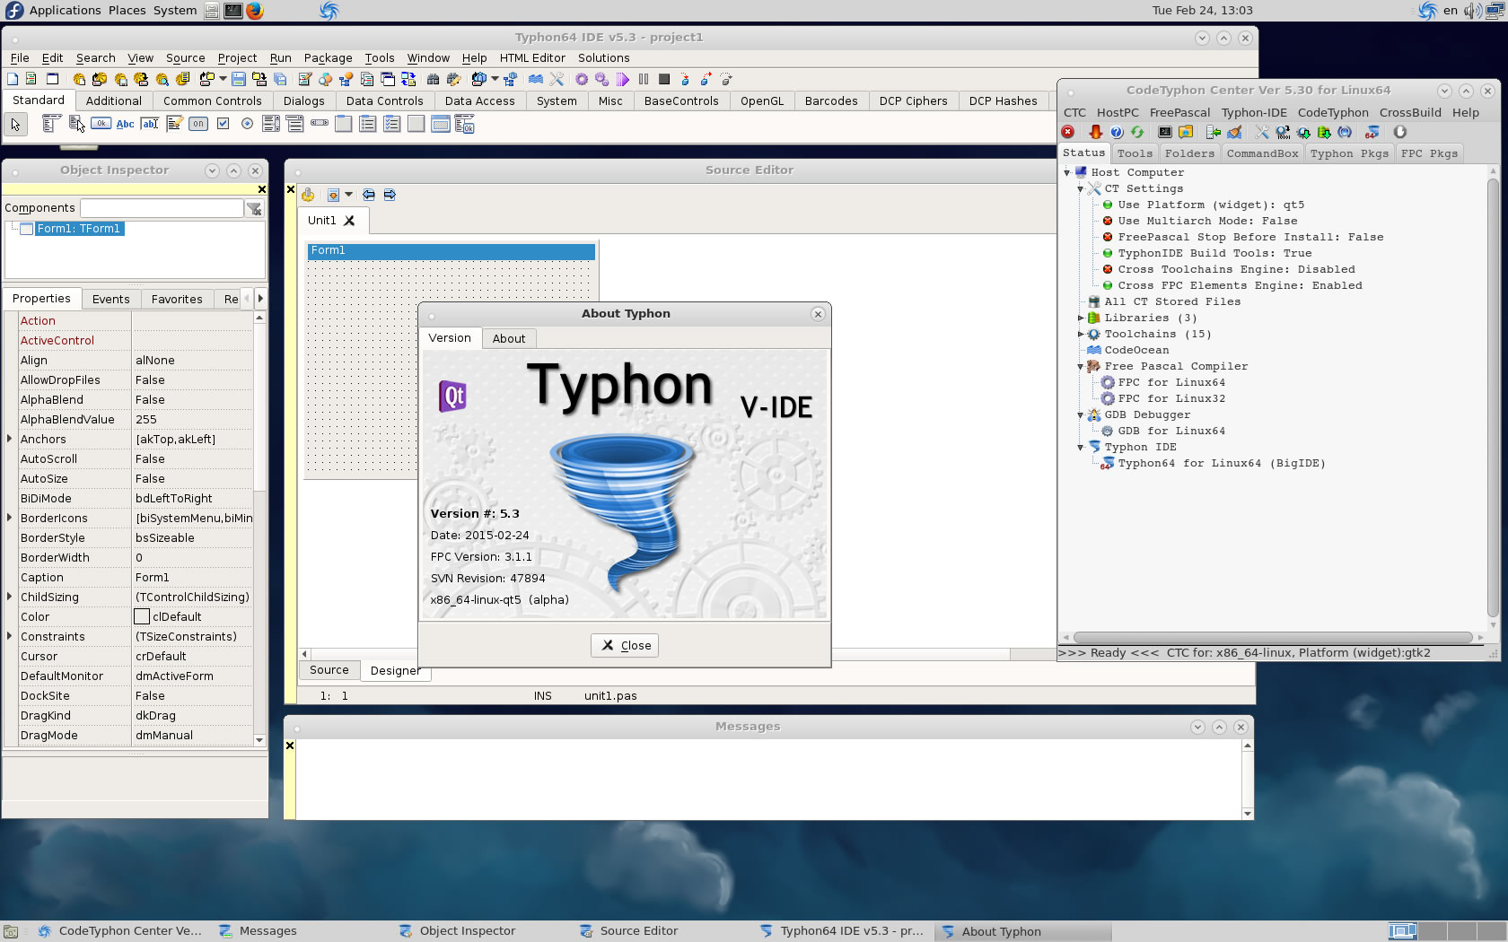Select the TRadioButton component palette icon
This screenshot has width=1508, height=942.
coord(247,124)
